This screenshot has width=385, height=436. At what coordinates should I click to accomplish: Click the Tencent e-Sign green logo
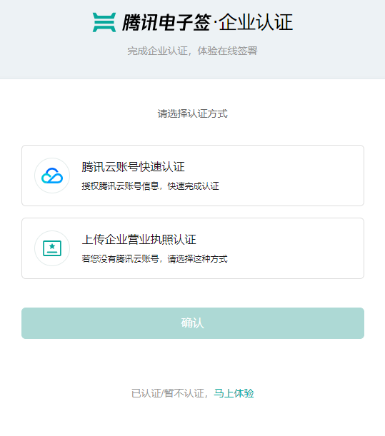click(x=104, y=22)
